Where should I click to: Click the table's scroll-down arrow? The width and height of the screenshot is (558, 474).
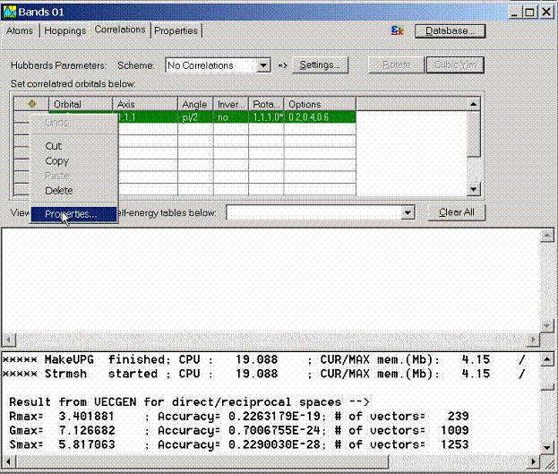click(474, 189)
